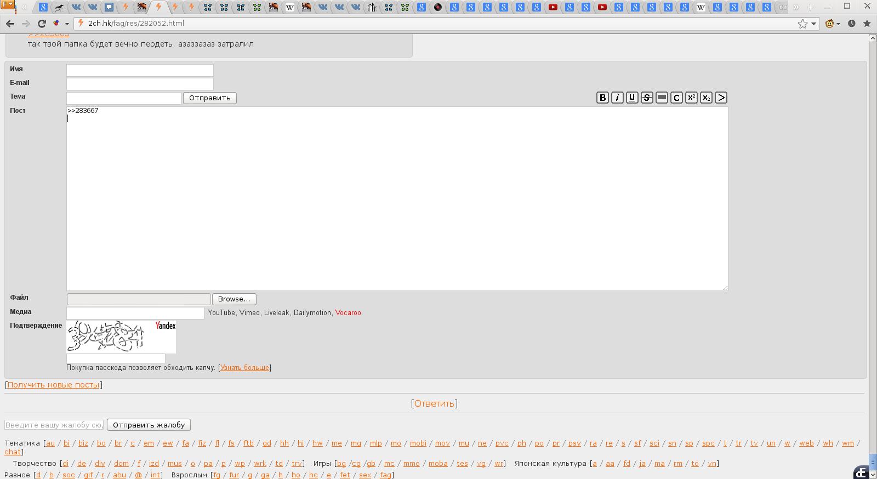Image resolution: width=877 pixels, height=479 pixels.
Task: Insert code markup with the C button
Action: [x=676, y=98]
